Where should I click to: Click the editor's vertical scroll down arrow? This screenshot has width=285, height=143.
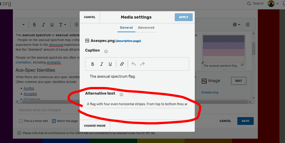pyautogui.click(x=254, y=98)
